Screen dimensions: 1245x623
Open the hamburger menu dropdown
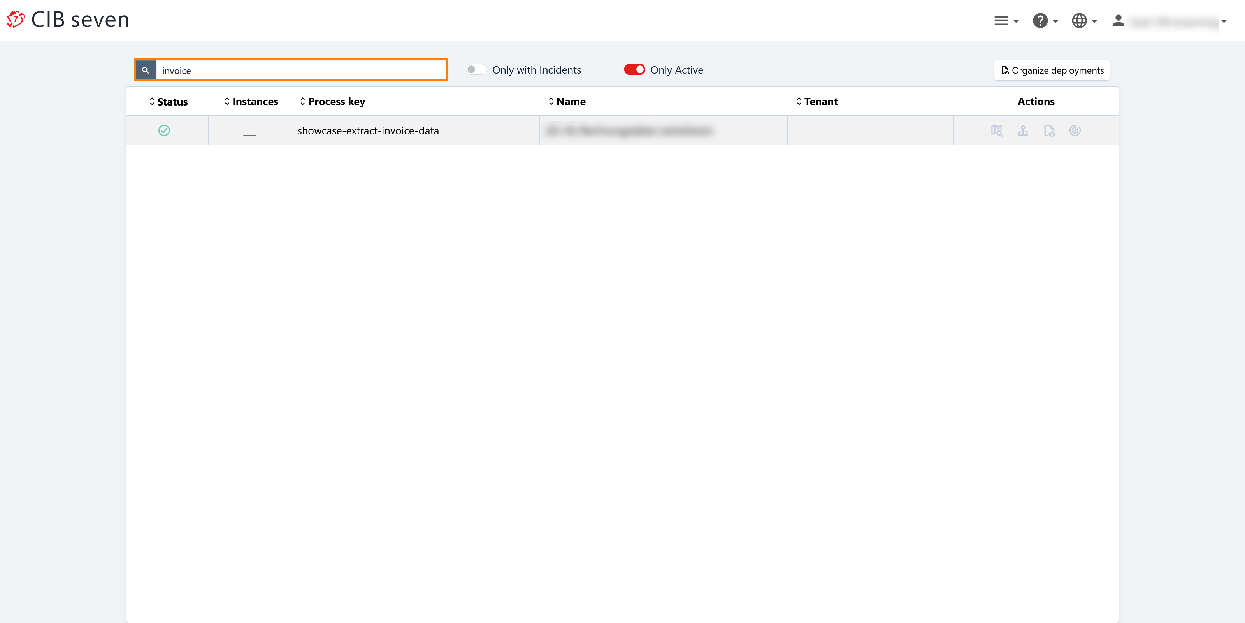[x=1006, y=21]
